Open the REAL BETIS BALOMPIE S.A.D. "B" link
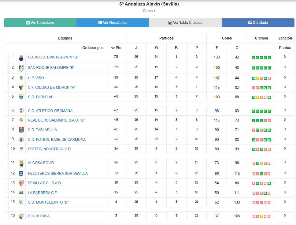 [x=56, y=120]
